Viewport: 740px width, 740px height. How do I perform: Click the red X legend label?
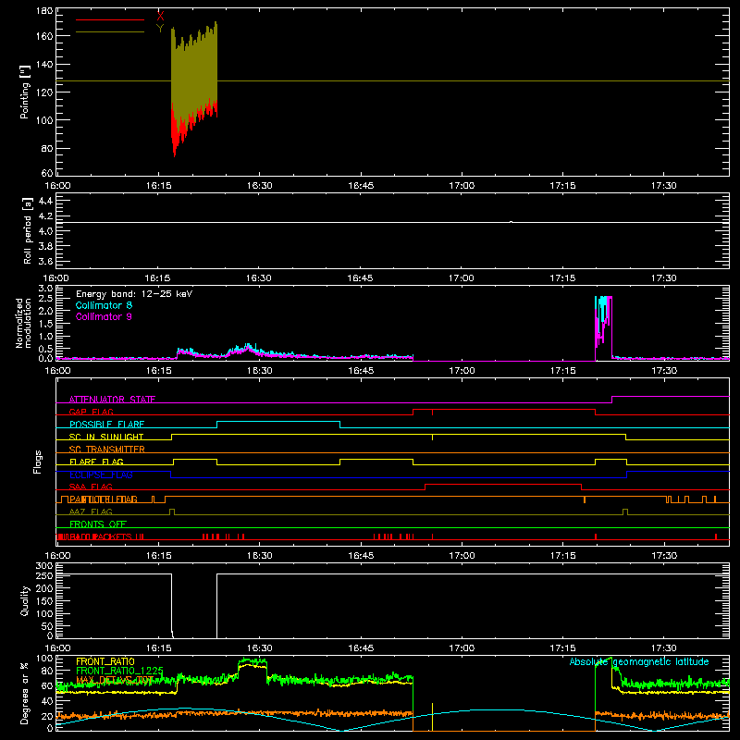coord(160,16)
